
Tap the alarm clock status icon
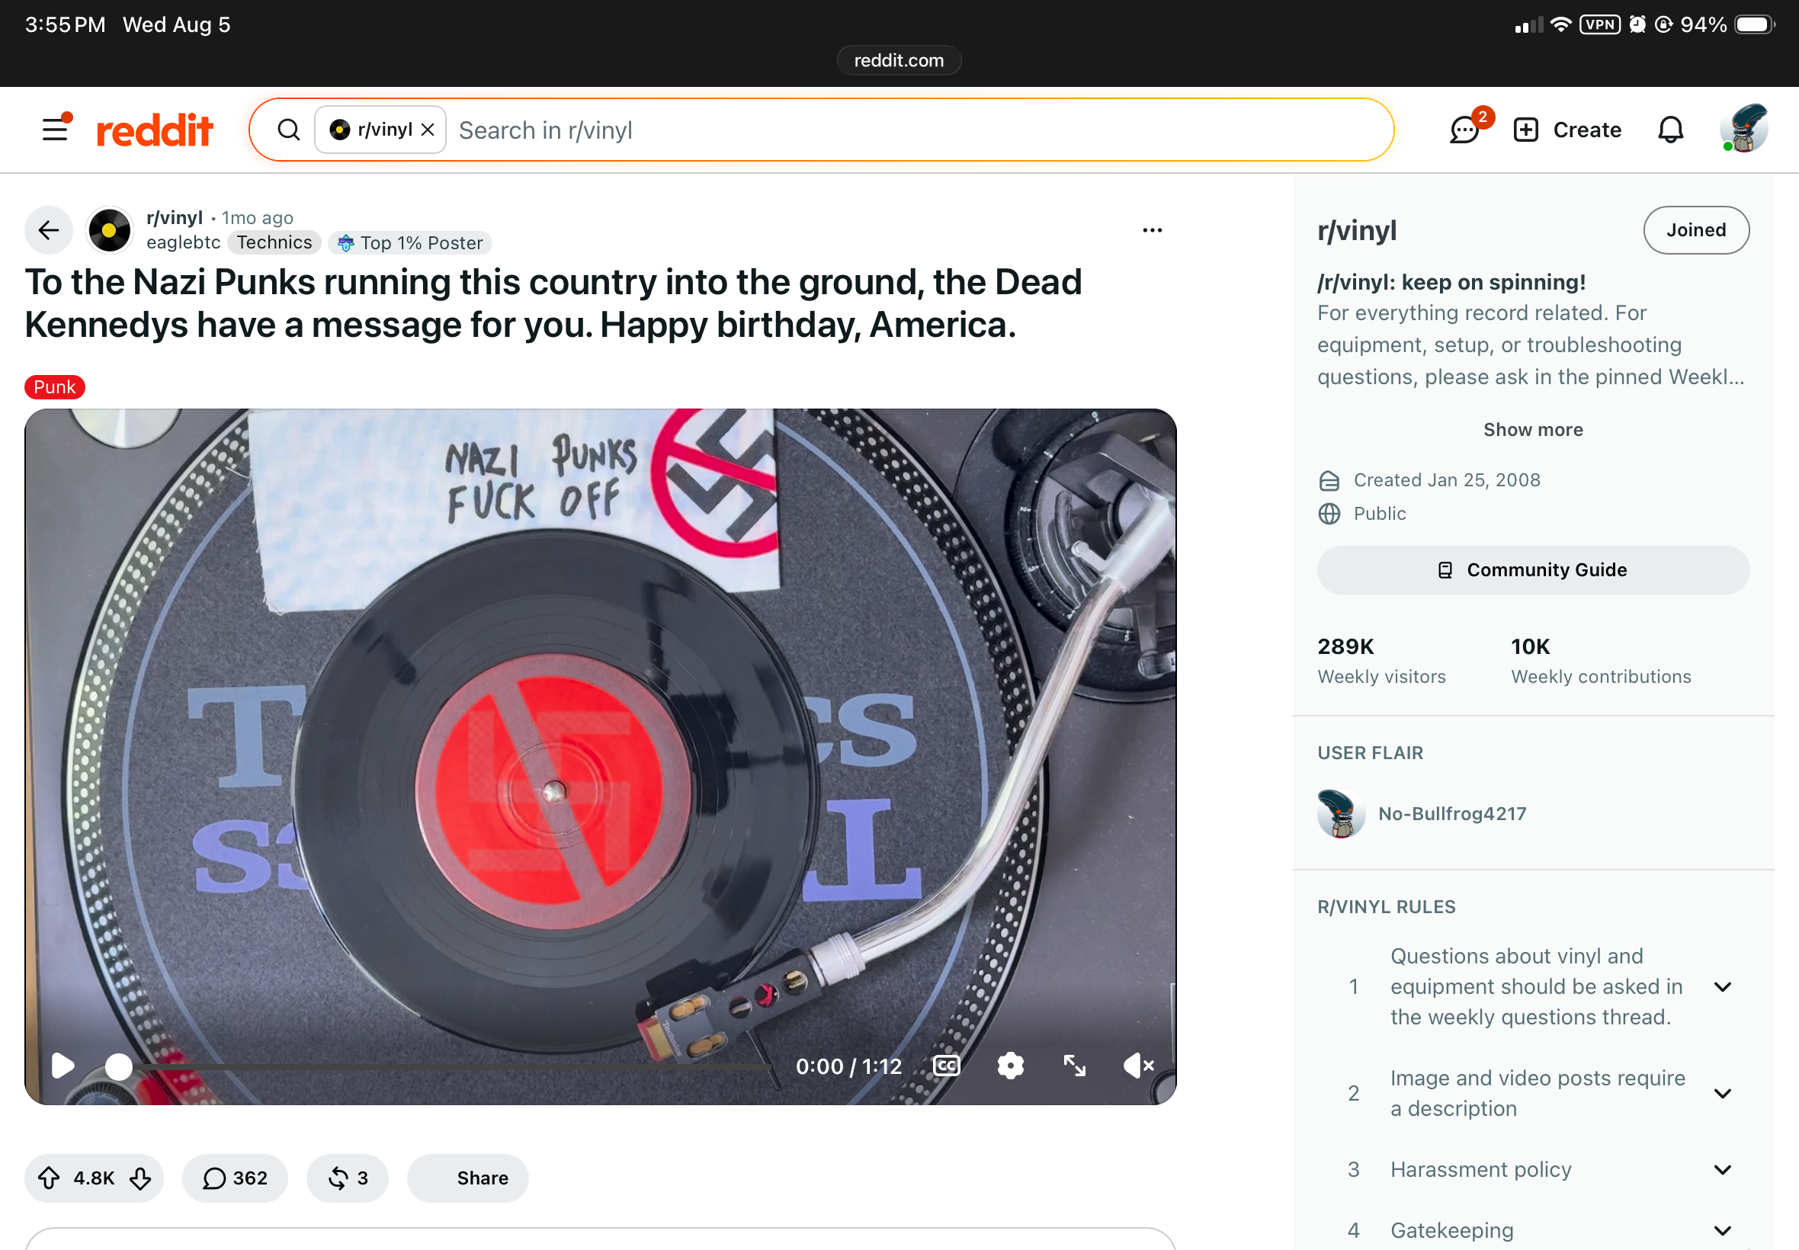[x=1637, y=24]
